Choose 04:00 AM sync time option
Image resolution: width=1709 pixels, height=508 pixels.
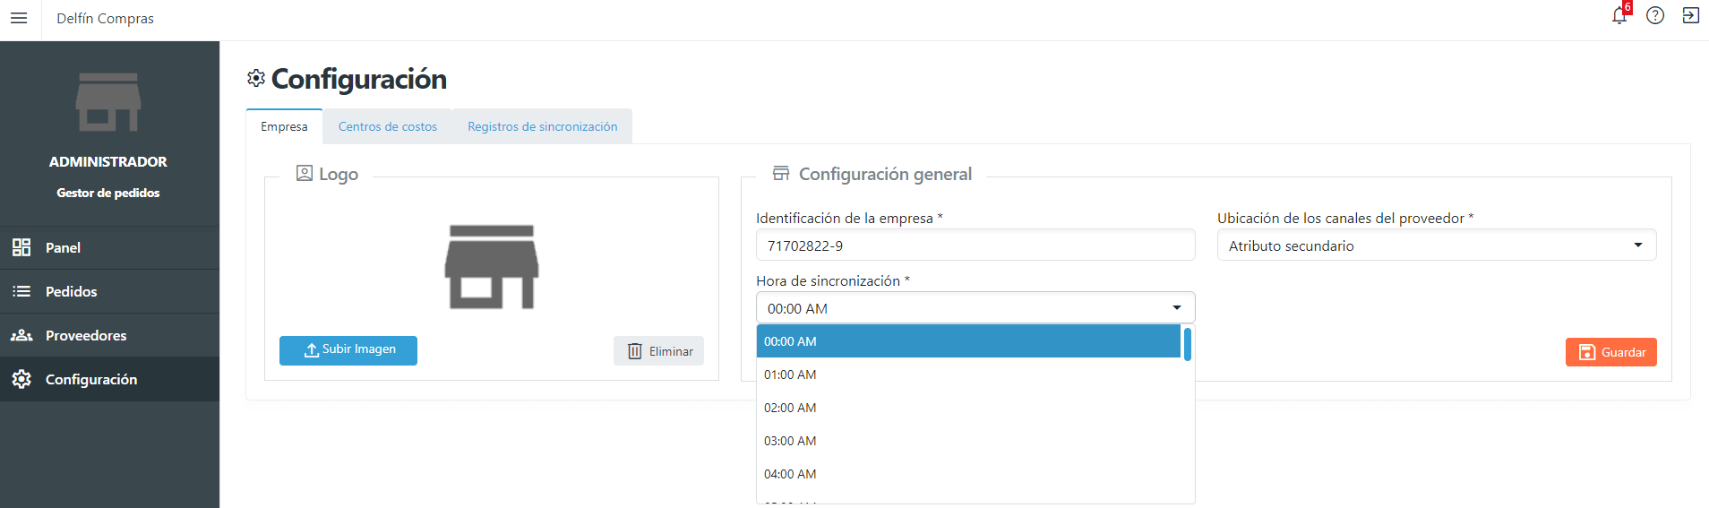[790, 474]
